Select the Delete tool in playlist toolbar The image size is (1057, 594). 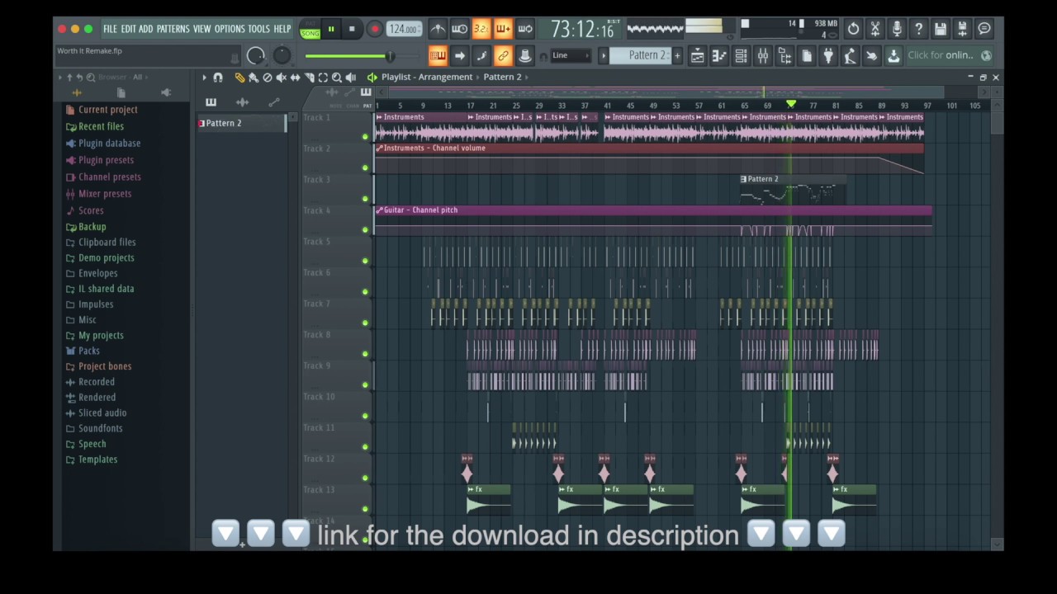point(267,78)
